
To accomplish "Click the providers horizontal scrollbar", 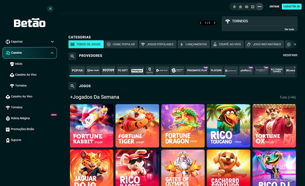I will pyautogui.click(x=147, y=76).
